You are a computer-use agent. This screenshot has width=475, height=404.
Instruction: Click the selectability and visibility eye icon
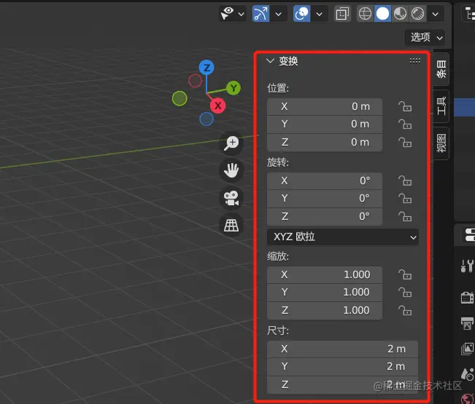click(227, 14)
